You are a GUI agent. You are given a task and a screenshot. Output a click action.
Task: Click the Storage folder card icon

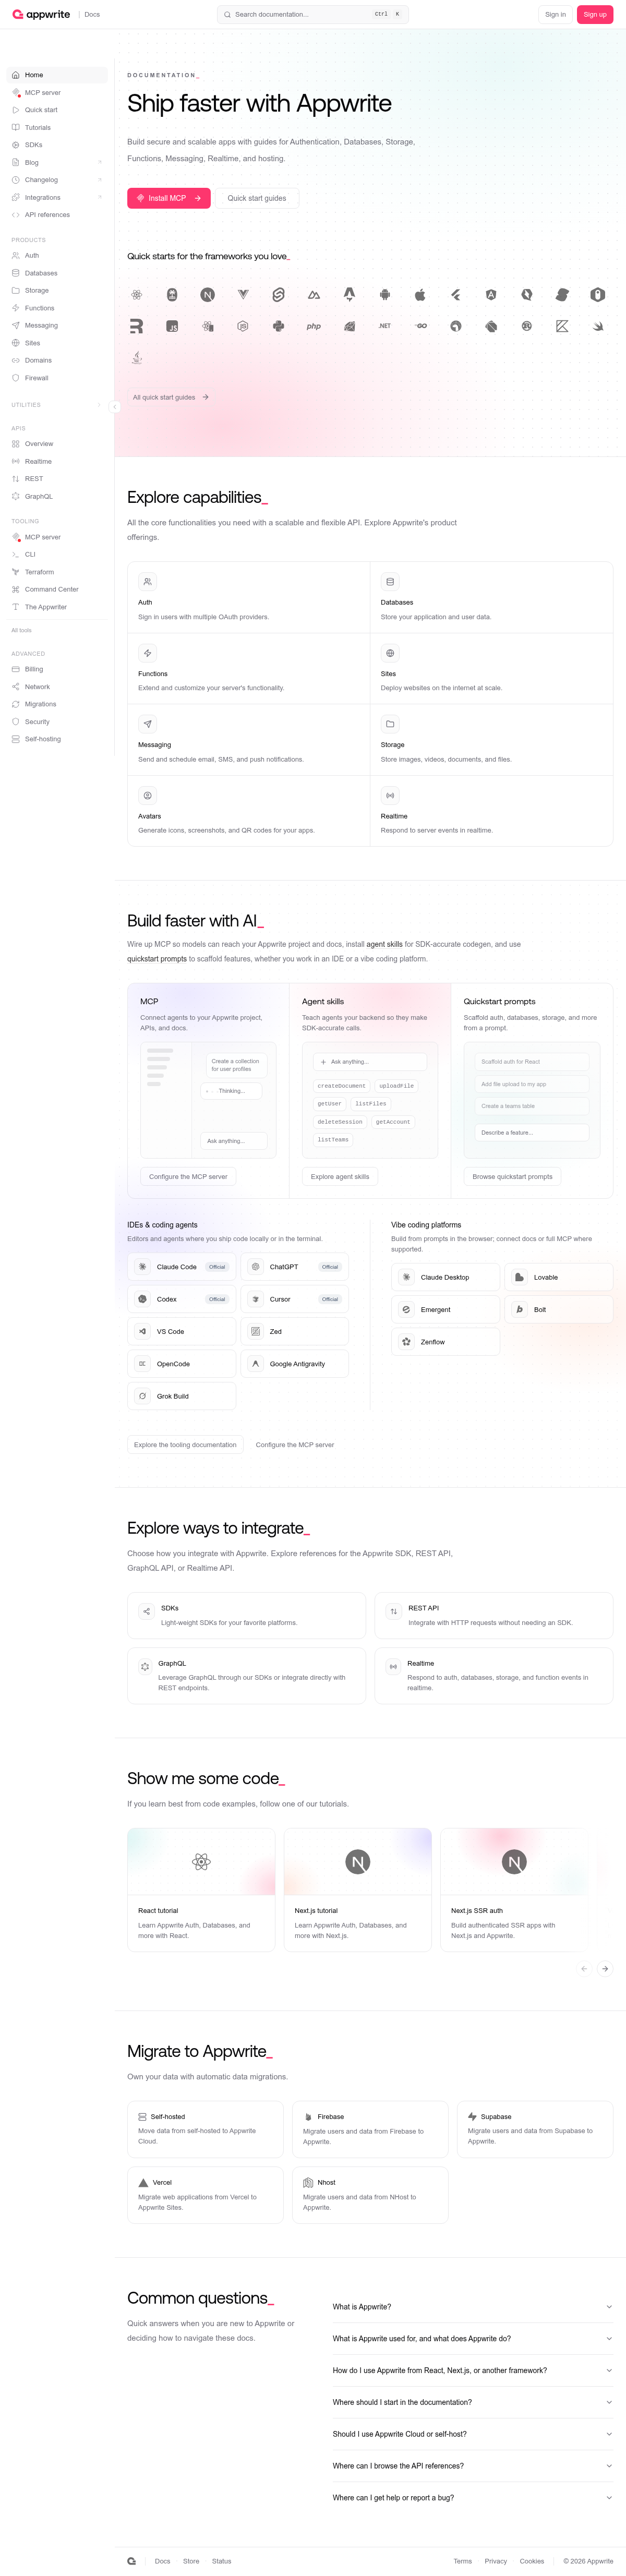[390, 724]
